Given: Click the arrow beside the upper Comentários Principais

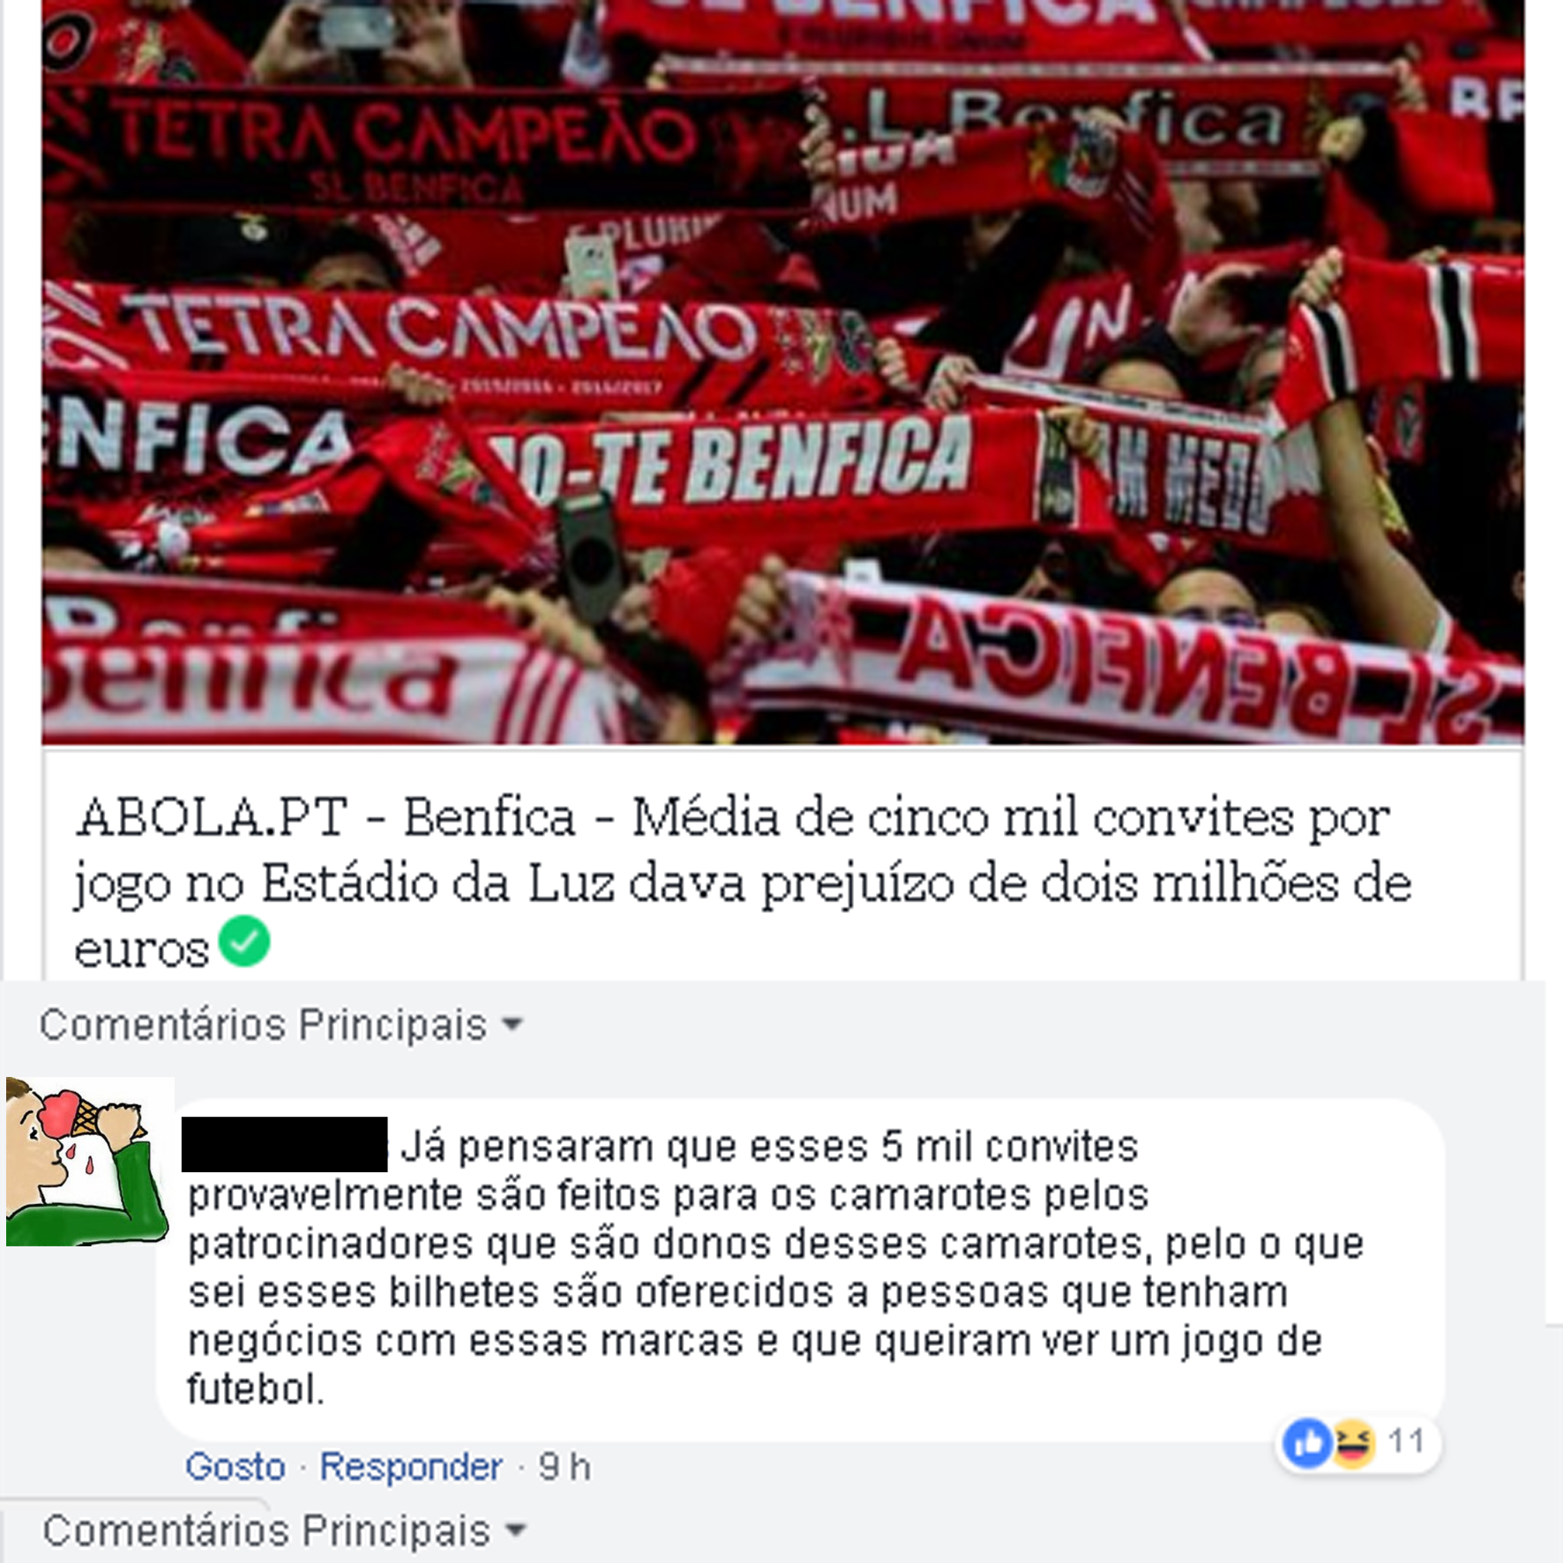Looking at the screenshot, I should coord(512,1025).
